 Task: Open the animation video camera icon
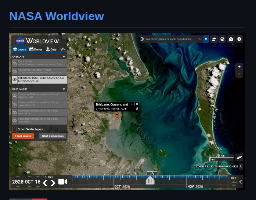[x=62, y=182]
